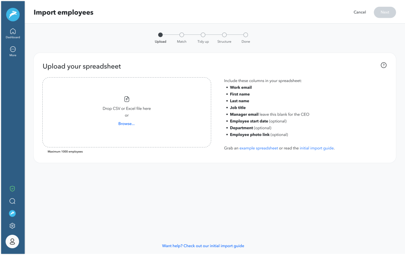
Task: Open Dashboard from the sidebar
Action: (13, 33)
